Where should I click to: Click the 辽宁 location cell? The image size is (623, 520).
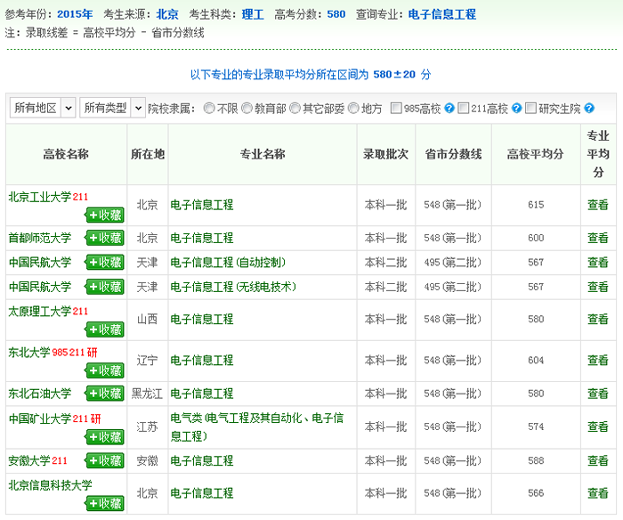click(x=148, y=361)
